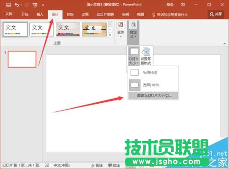229x169 pixels.
Task: Toggle the 批注 comments pane button
Action: point(114,165)
